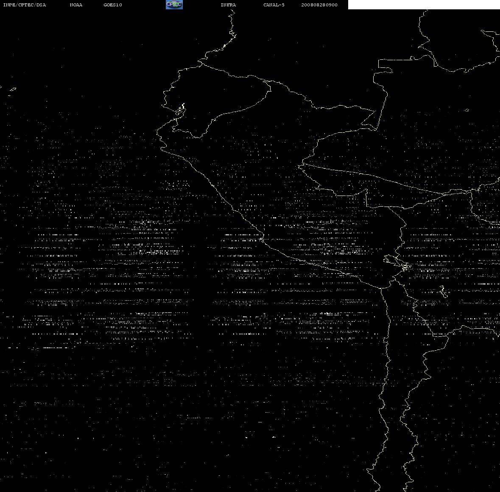Select the INFRA label at top

228,5
